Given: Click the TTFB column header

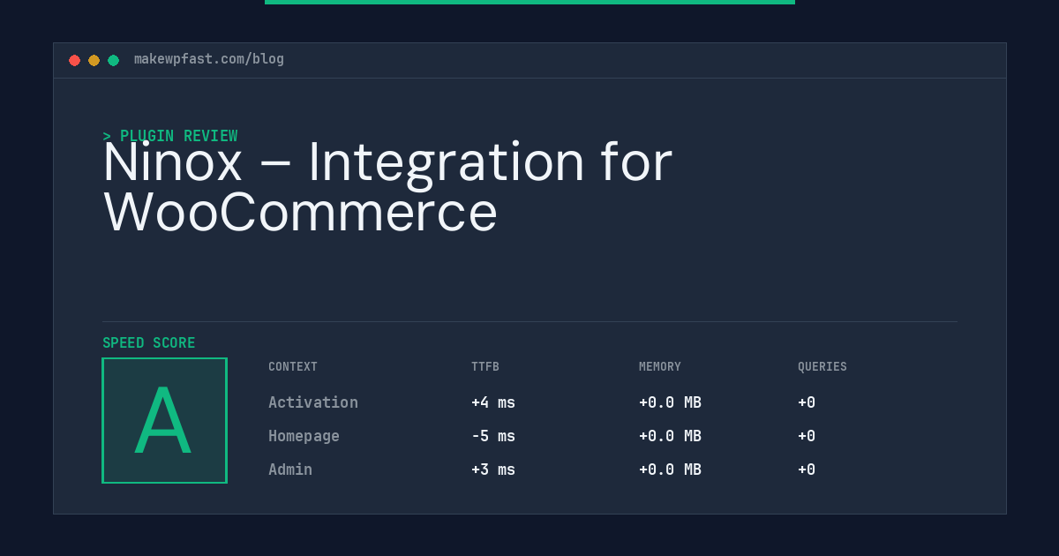Looking at the screenshot, I should [x=485, y=367].
